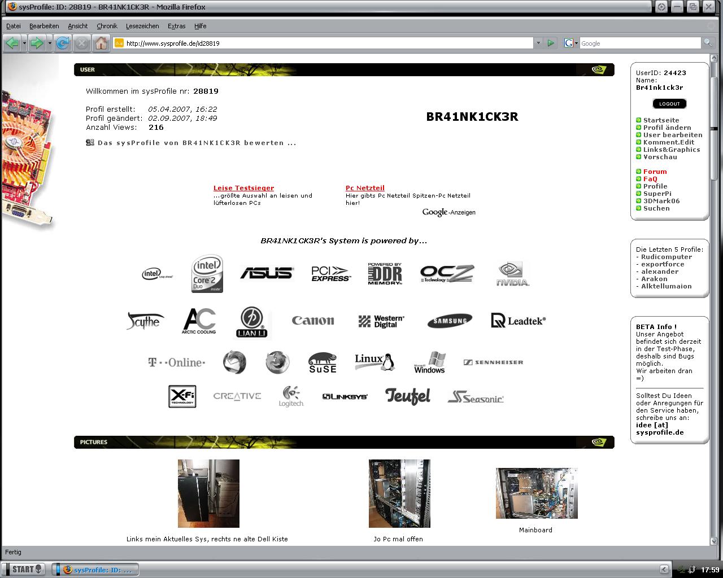The width and height of the screenshot is (723, 578).
Task: Click the DDR Memory logo
Action: click(x=385, y=274)
